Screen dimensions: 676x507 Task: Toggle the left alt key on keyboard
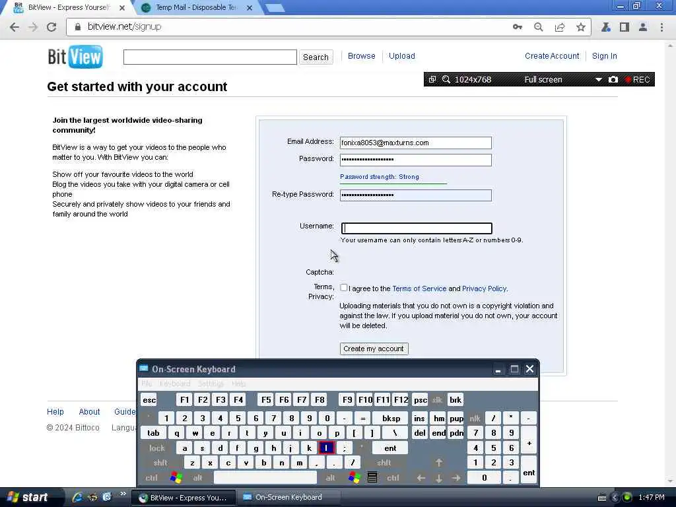tap(197, 478)
